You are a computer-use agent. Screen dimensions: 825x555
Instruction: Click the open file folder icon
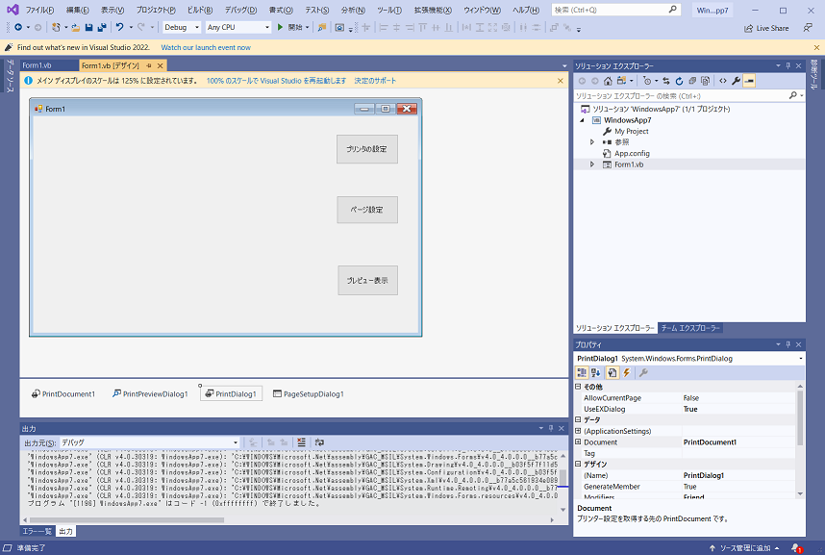click(76, 27)
